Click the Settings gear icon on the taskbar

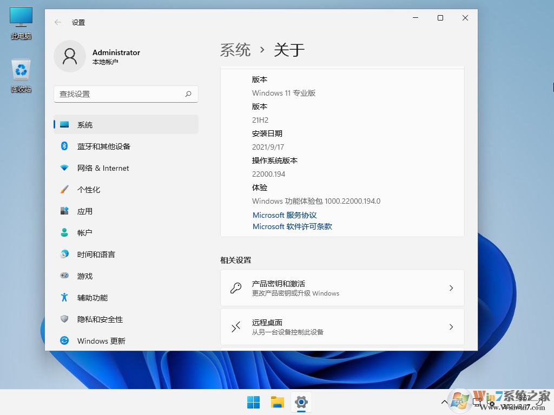(301, 402)
